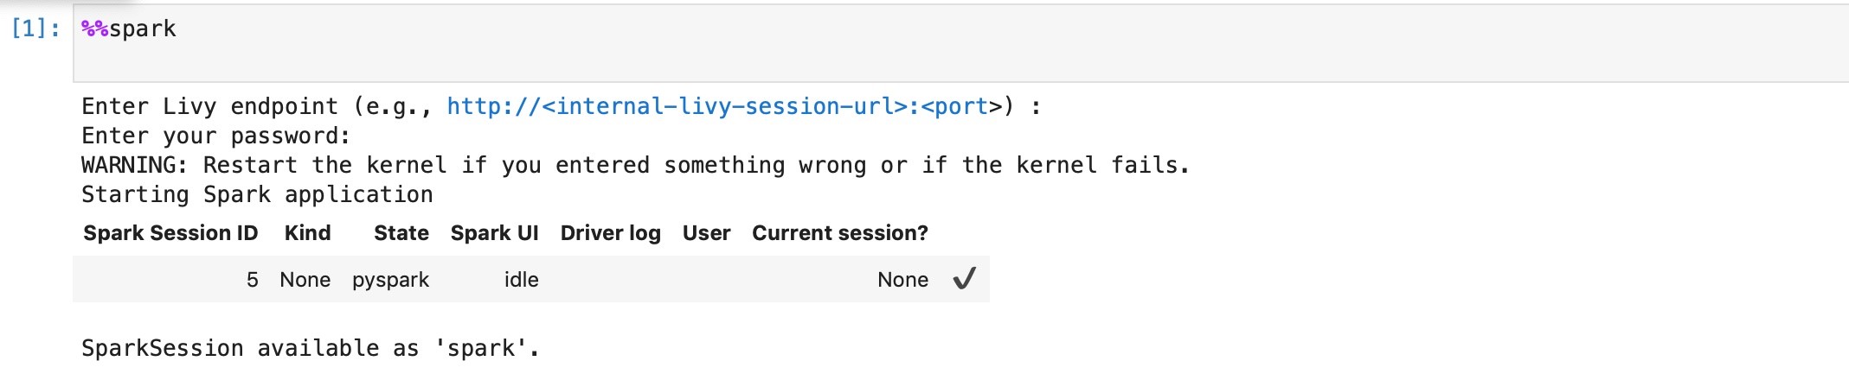Click the Spark Session ID column header
Viewport: 1849px width, 380px height.
point(170,233)
